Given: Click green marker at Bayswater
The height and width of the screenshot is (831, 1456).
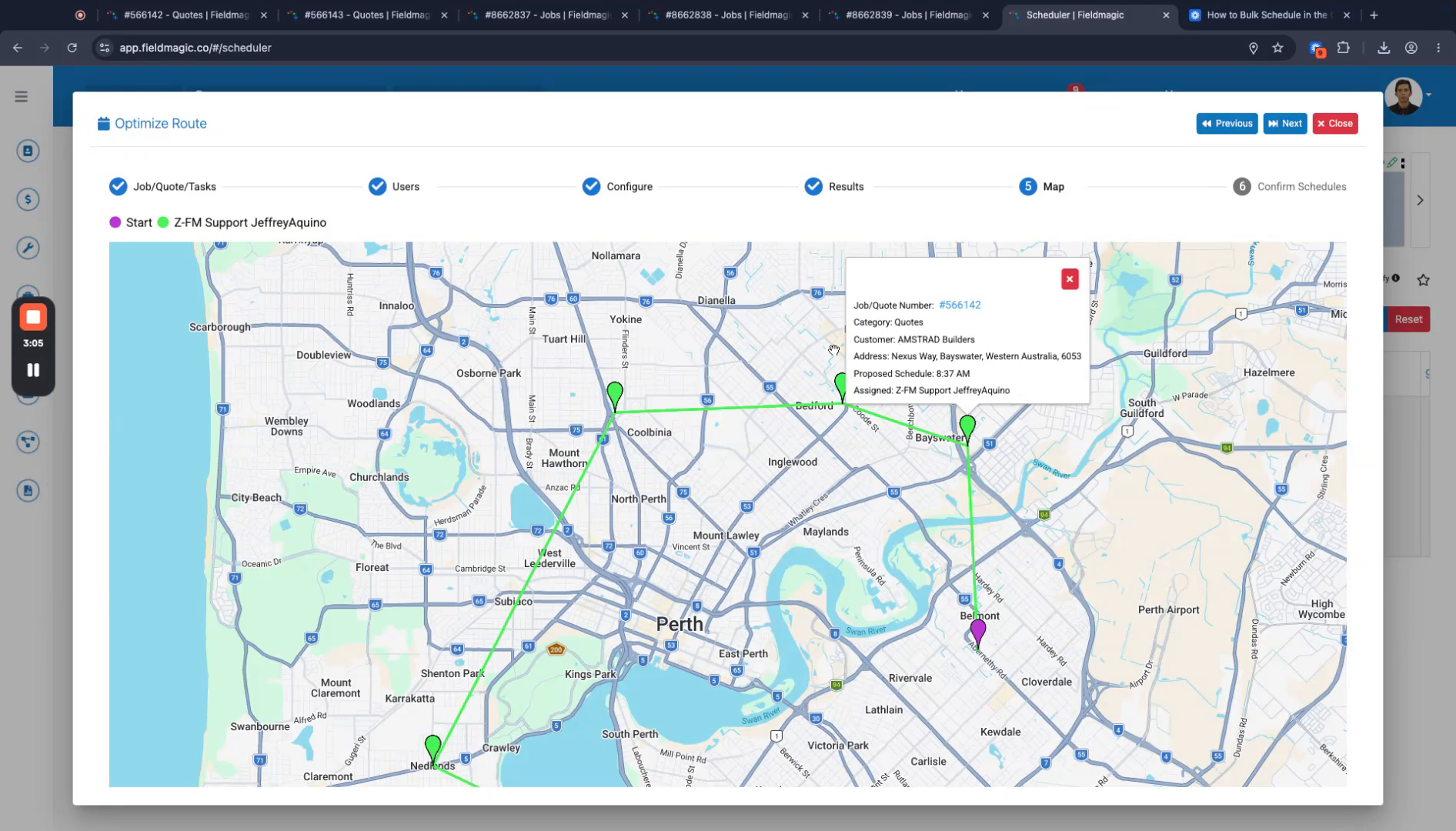Looking at the screenshot, I should coord(967,429).
